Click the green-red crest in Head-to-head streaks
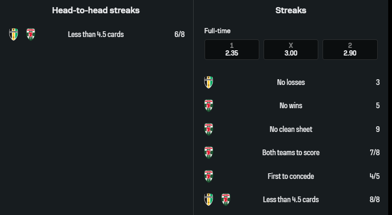 [30, 34]
